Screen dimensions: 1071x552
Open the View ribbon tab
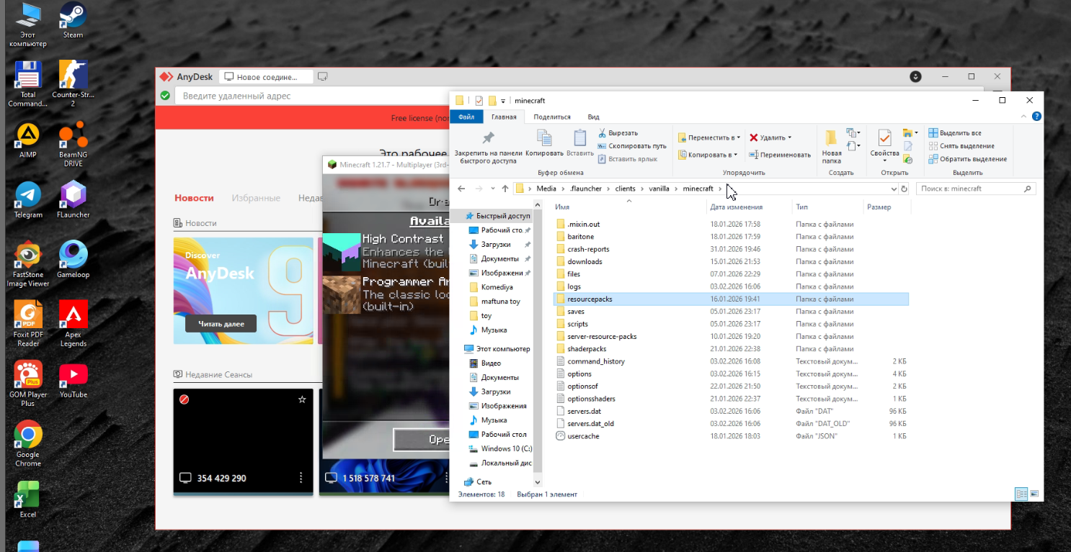click(x=593, y=117)
